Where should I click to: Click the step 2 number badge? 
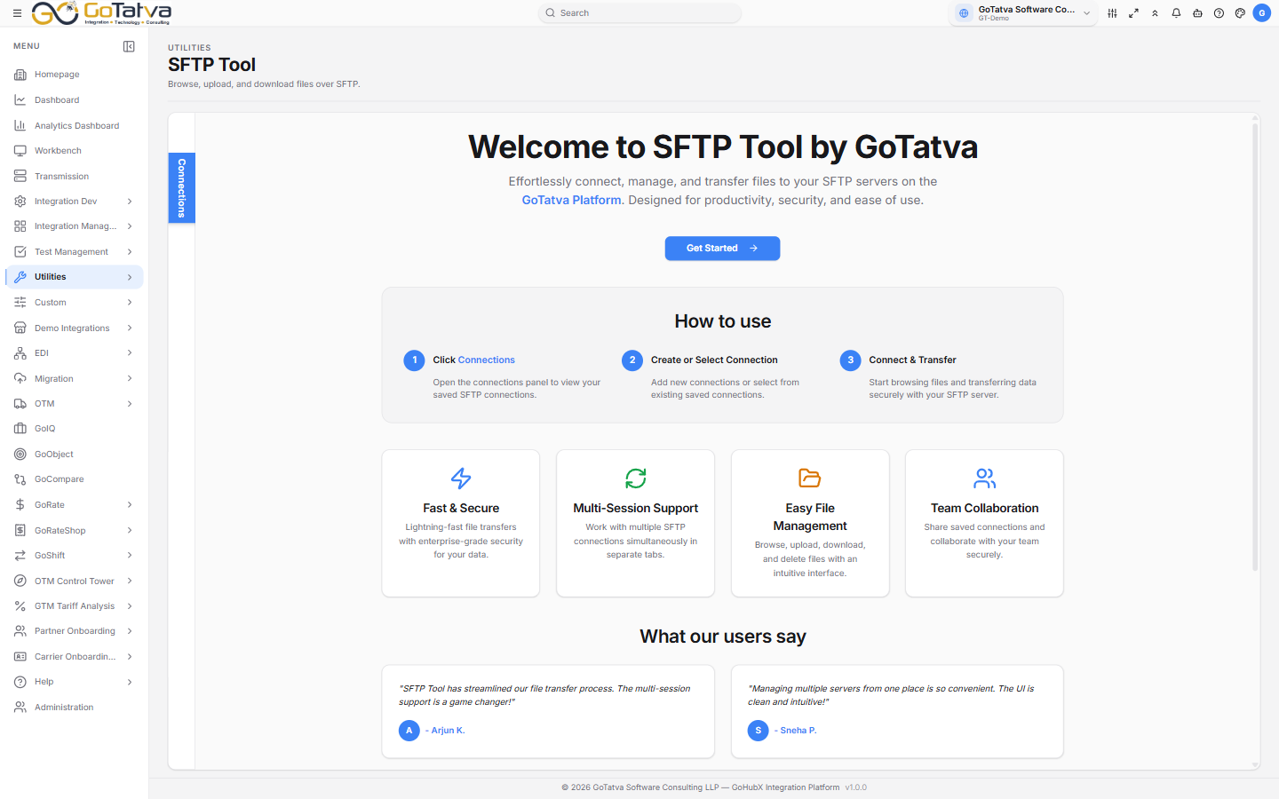[x=632, y=360]
